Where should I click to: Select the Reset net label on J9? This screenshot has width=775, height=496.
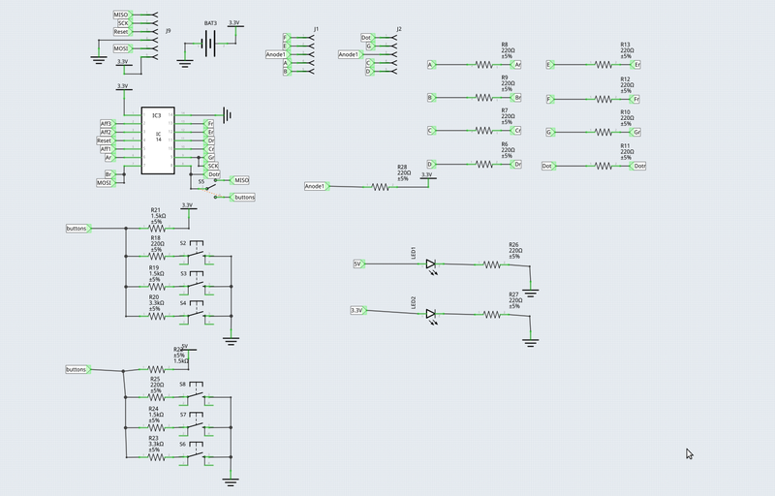click(121, 32)
